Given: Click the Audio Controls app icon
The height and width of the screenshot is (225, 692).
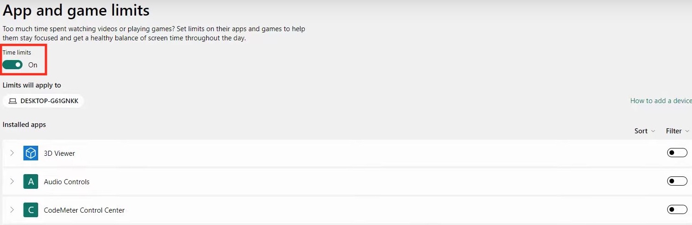Looking at the screenshot, I should click(31, 181).
